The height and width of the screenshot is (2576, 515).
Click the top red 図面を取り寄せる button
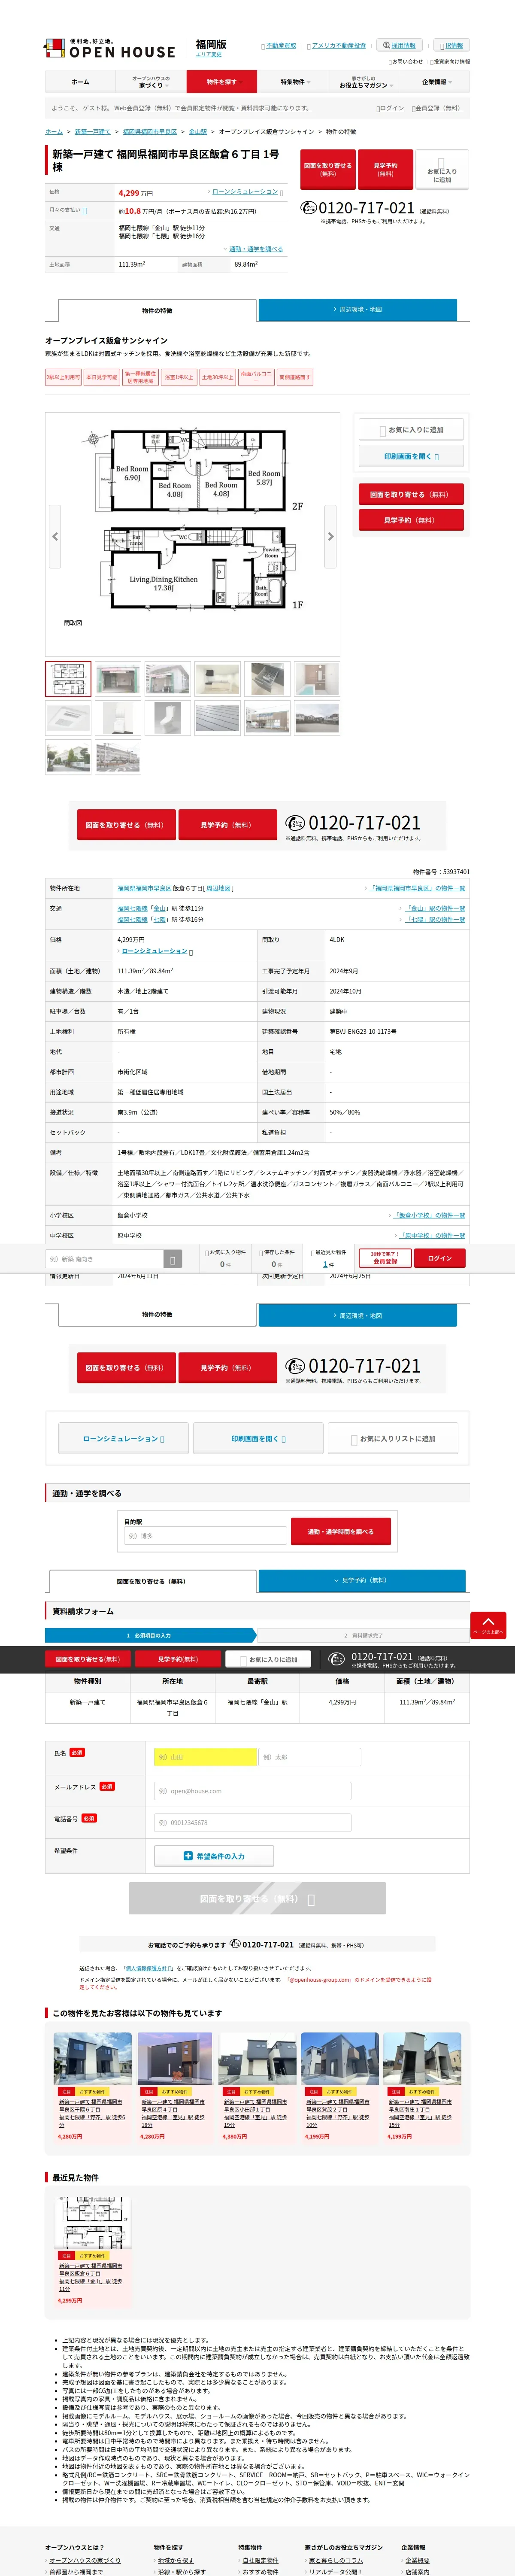(x=328, y=170)
